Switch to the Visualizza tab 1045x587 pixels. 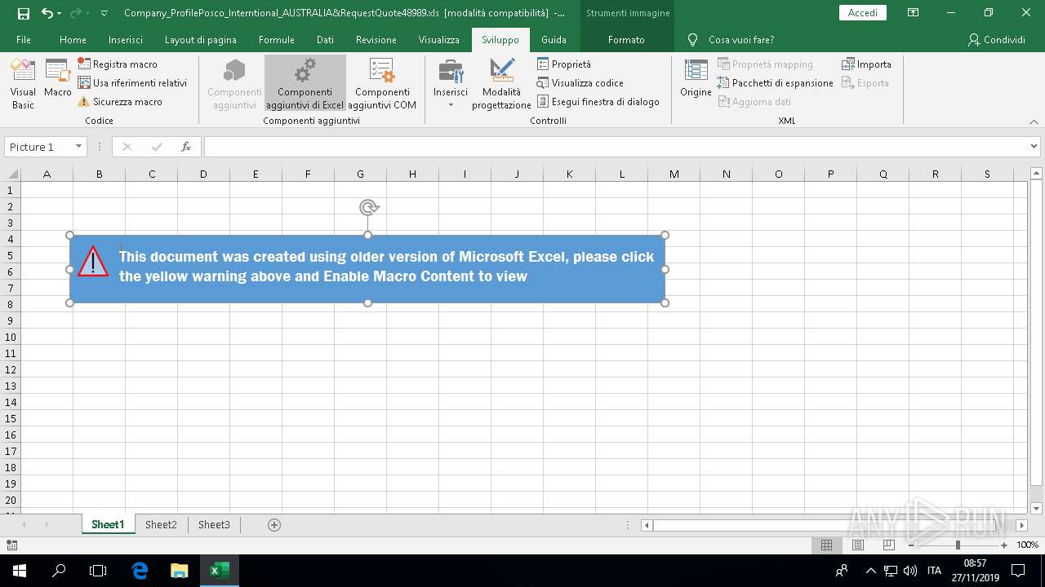439,39
